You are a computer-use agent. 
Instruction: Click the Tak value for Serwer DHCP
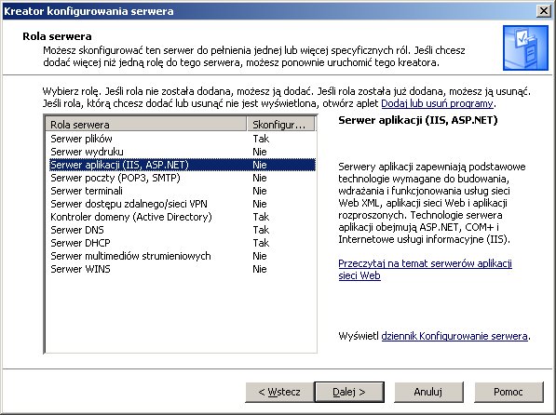click(261, 243)
